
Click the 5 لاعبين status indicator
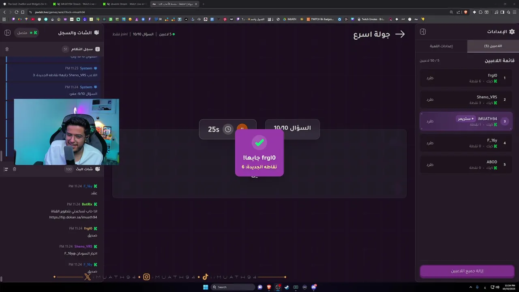point(167,34)
